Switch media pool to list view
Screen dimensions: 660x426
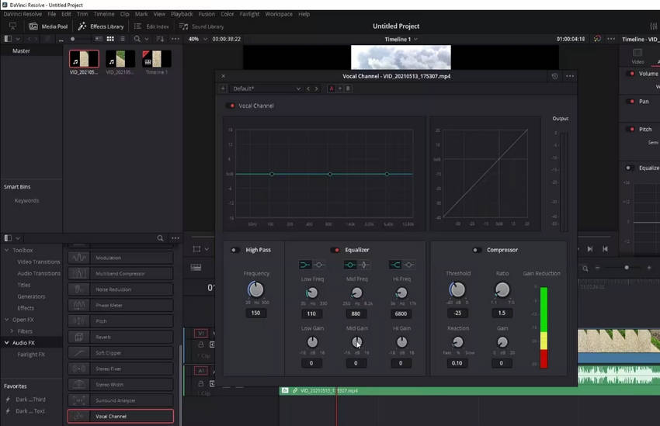click(122, 39)
